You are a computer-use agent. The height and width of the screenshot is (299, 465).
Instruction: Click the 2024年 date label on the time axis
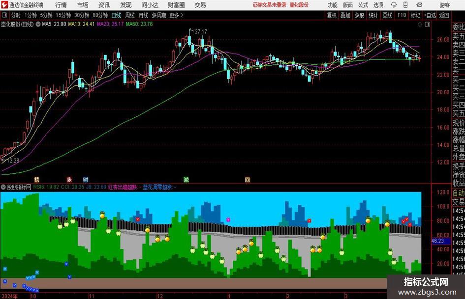click(9, 296)
